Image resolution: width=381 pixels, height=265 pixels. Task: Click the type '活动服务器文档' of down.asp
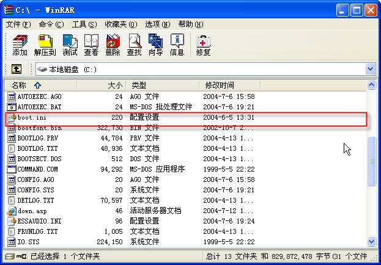pos(155,211)
